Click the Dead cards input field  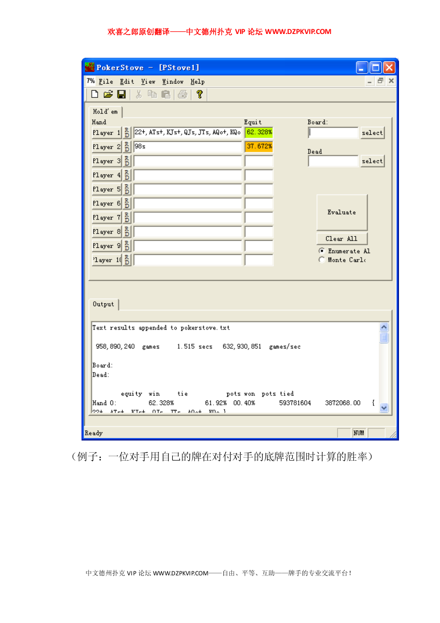tap(333, 161)
